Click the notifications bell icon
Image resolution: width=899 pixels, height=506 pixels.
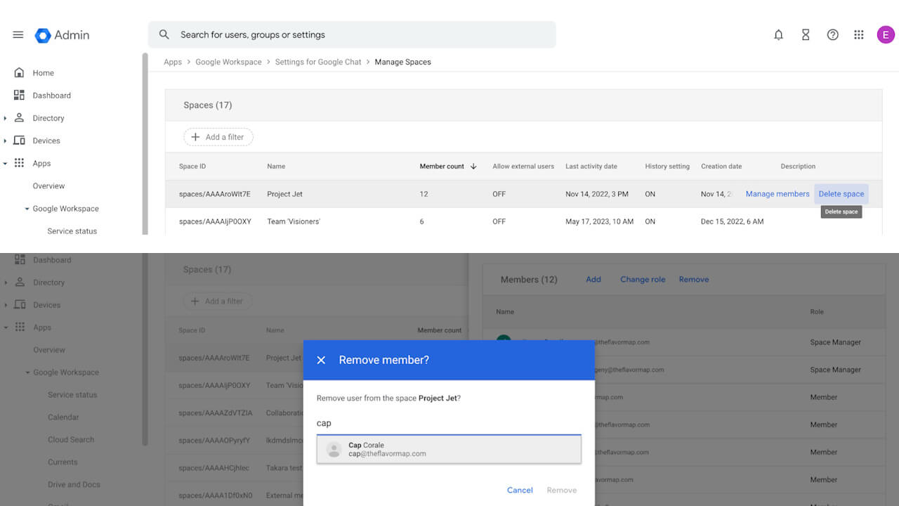pyautogui.click(x=778, y=34)
